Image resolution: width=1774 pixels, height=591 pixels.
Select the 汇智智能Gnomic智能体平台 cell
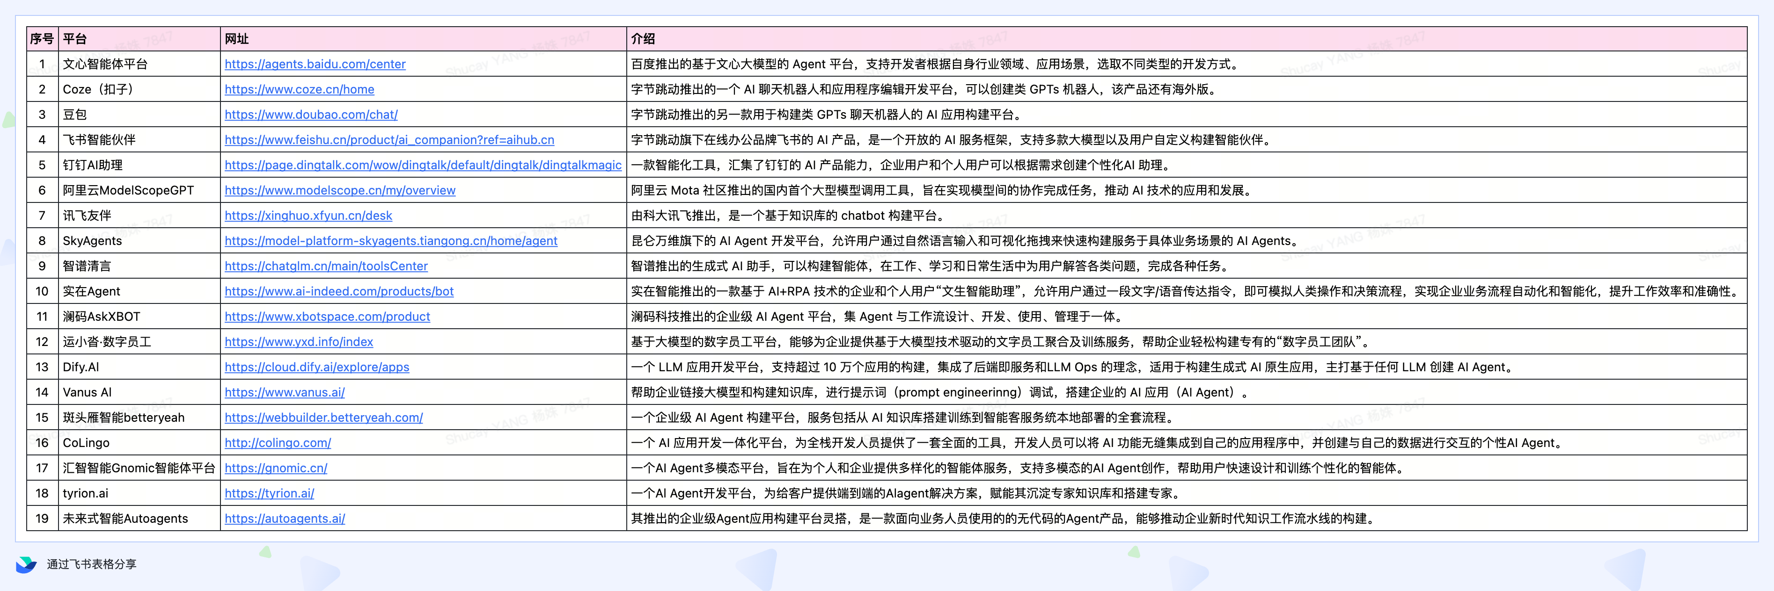coord(139,468)
